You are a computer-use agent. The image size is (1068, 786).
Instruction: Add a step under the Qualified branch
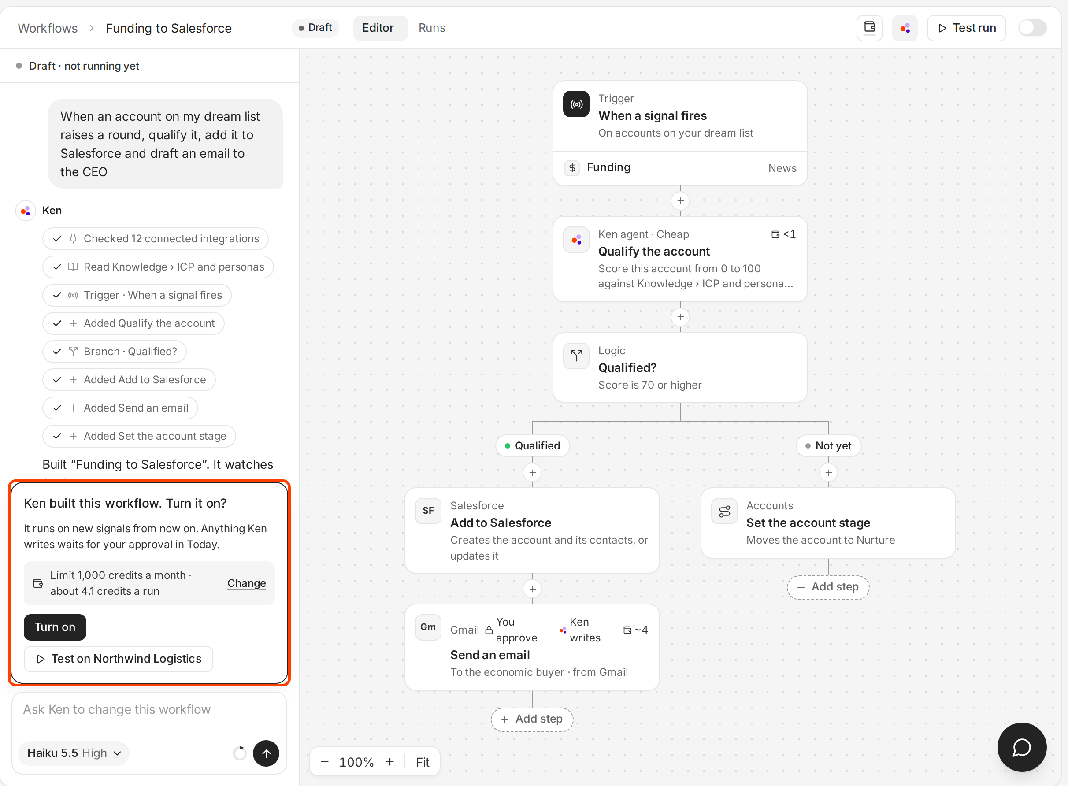coord(532,472)
